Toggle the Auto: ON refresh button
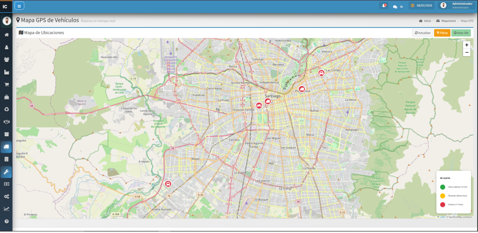 [x=461, y=33]
